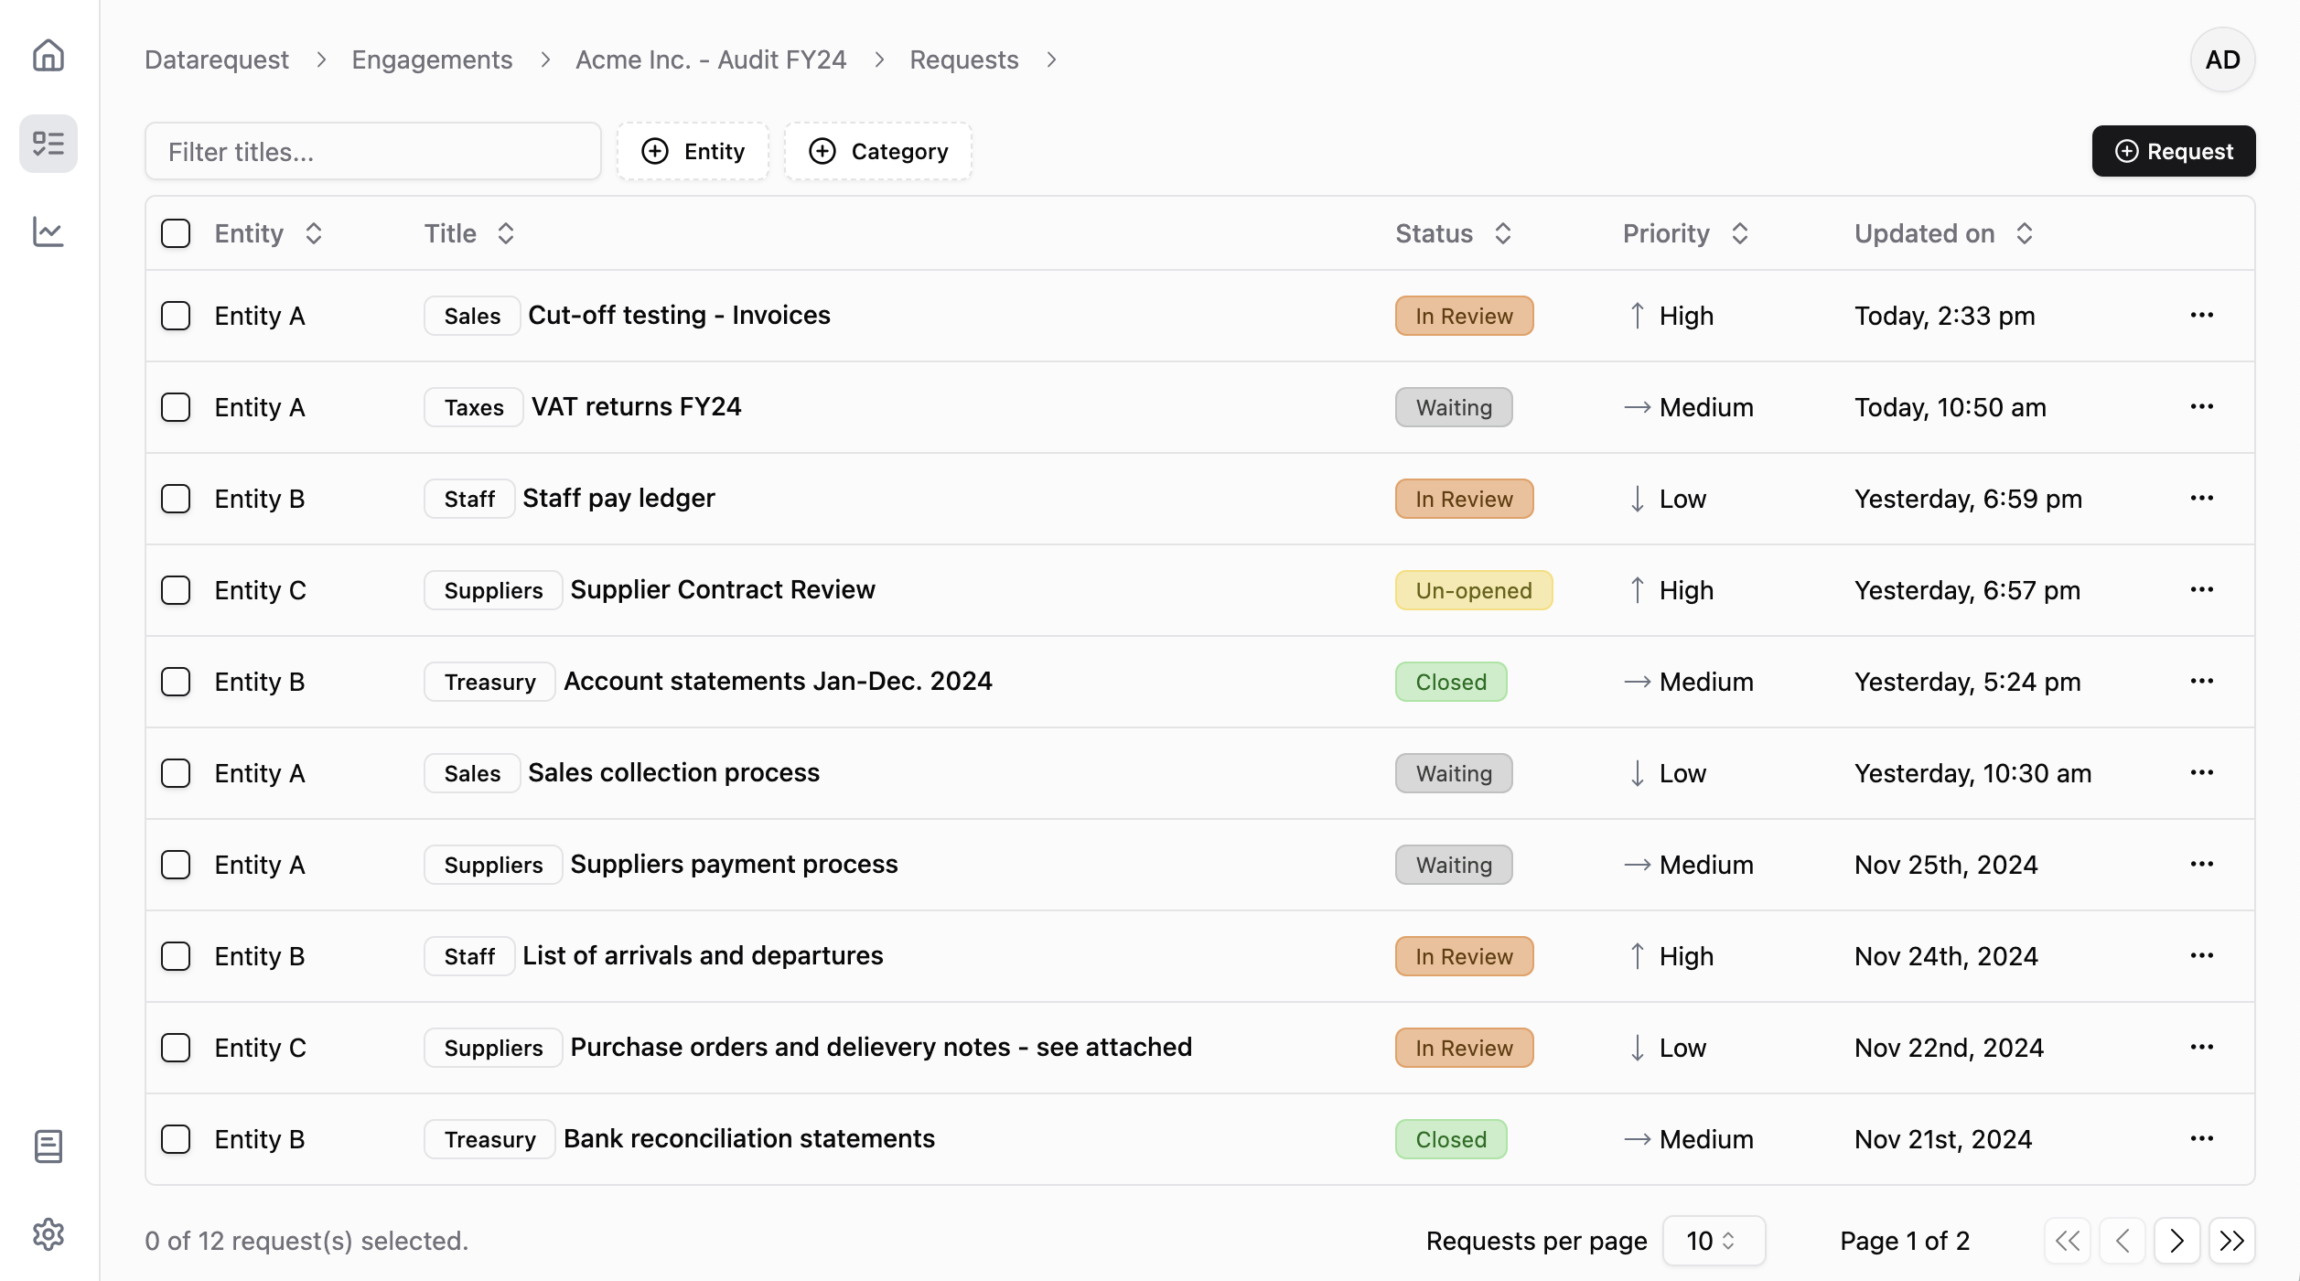Open the Requests per page dropdown
This screenshot has height=1281, width=2300.
(x=1713, y=1241)
